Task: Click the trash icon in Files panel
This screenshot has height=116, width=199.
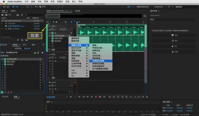Action: (22, 15)
